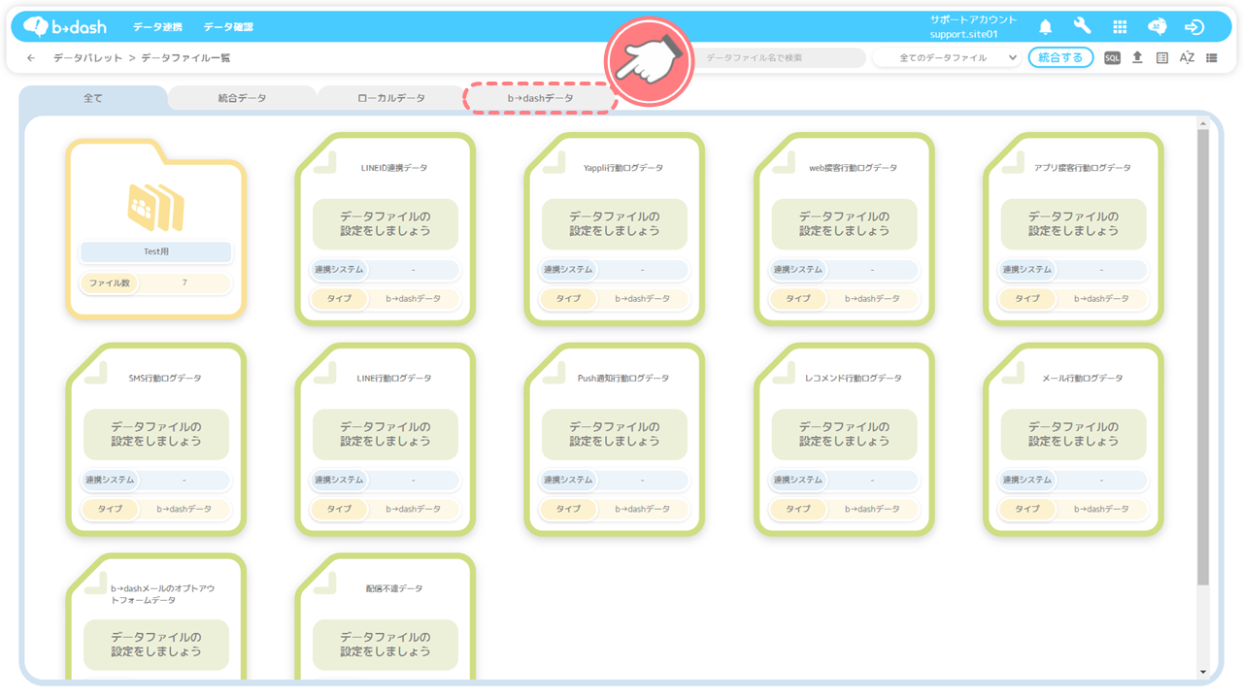
Task: Click タイプ row on LINE行動ログデータ card
Action: coord(386,509)
